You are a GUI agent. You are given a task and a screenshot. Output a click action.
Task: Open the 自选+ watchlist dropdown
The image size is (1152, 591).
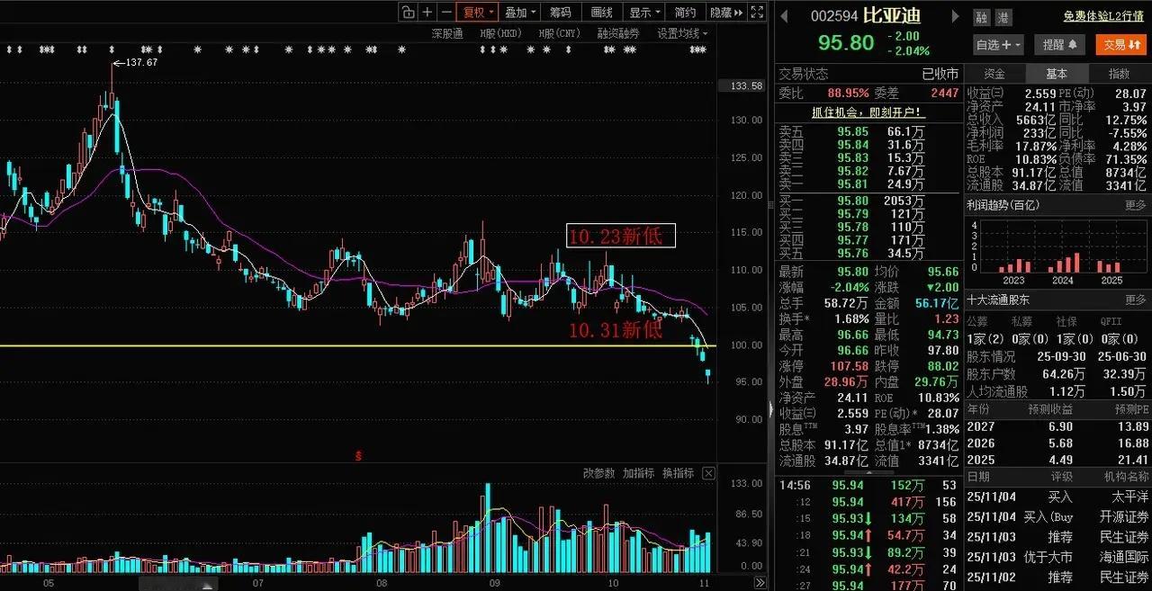coord(998,44)
